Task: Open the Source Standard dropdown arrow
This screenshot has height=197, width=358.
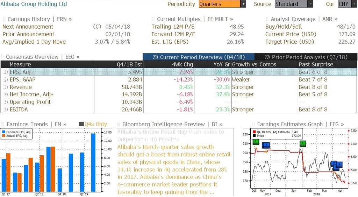Action: [x=310, y=4]
